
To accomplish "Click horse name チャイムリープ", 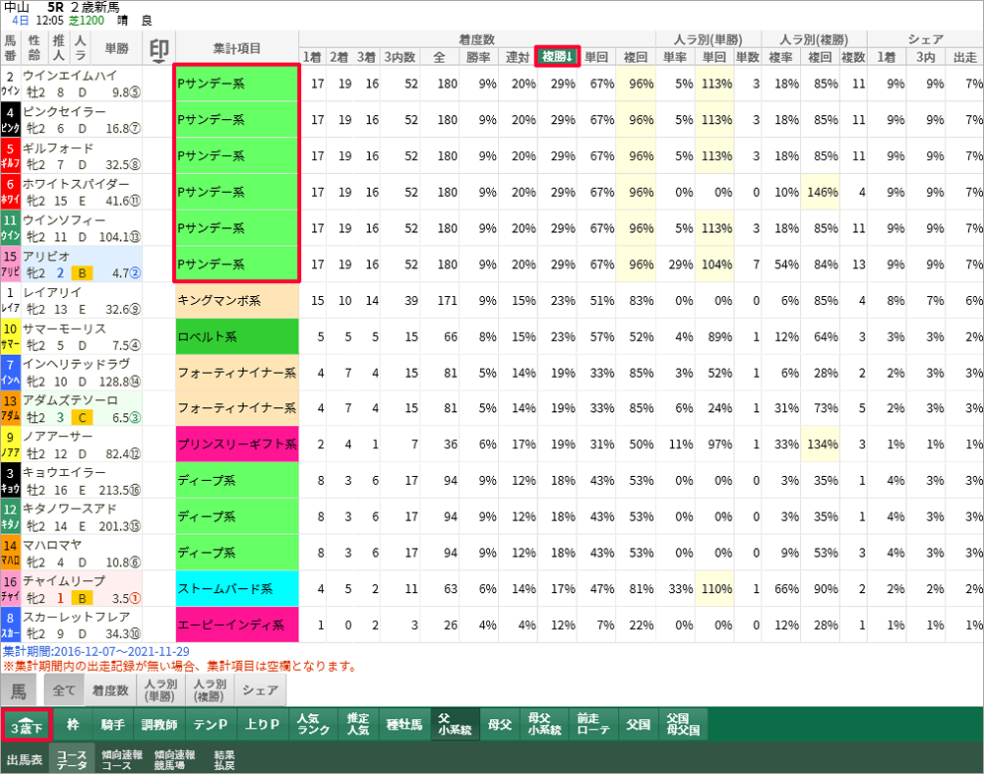I will click(x=64, y=581).
